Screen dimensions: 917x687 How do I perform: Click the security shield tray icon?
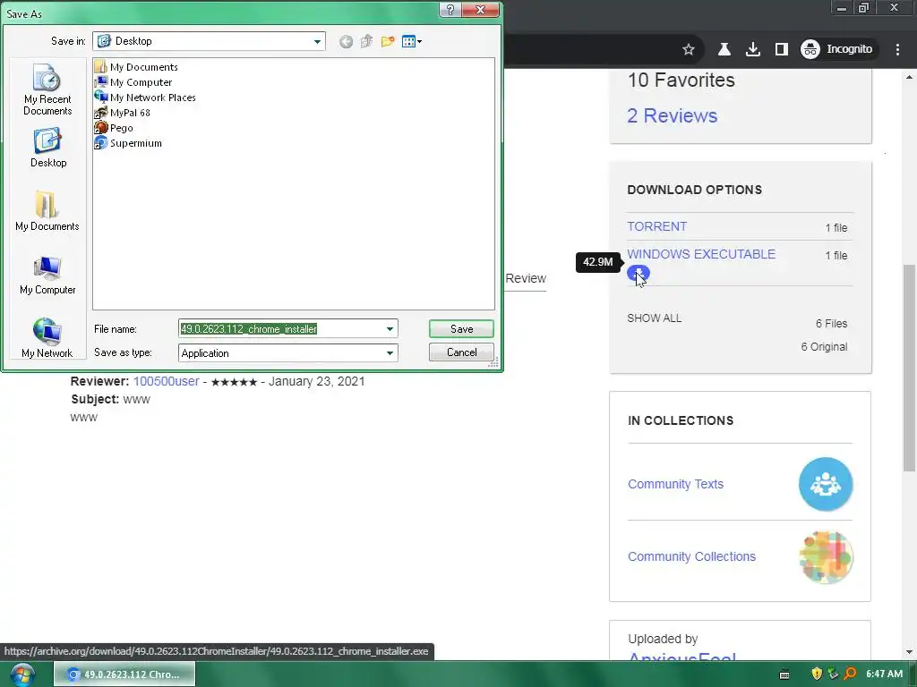coord(817,674)
